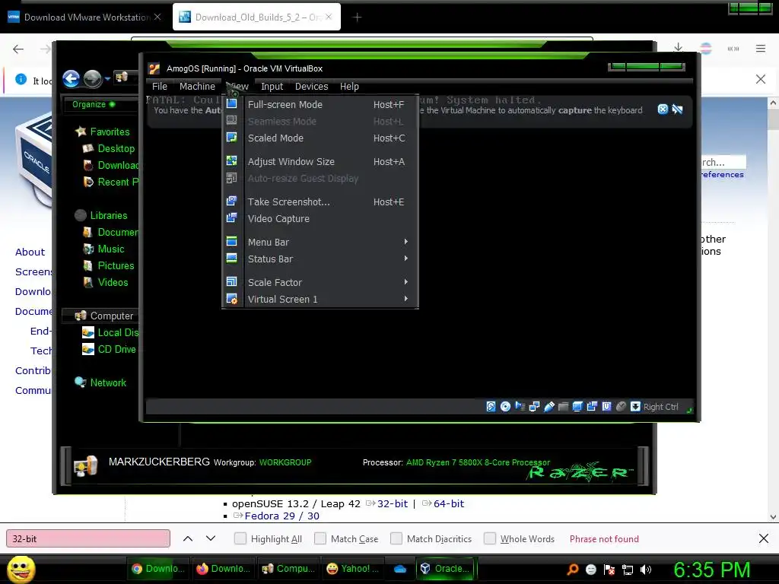Open the openSUSE 64-bit link
Image resolution: width=779 pixels, height=584 pixels.
point(449,503)
